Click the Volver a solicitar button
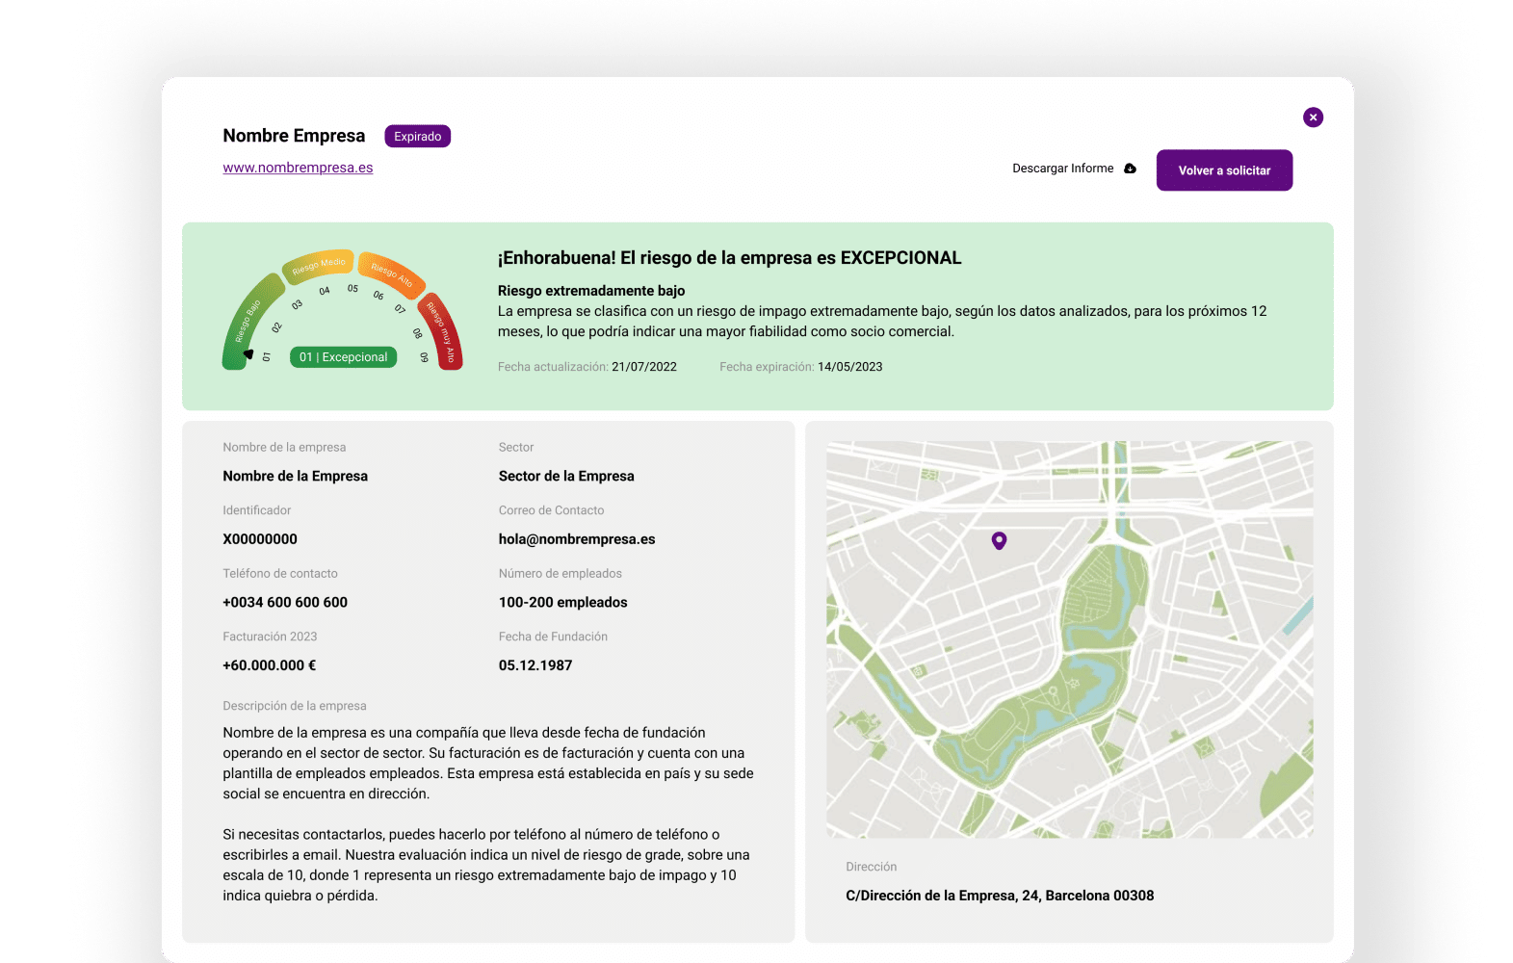Viewport: 1513px width, 963px height. click(x=1224, y=170)
